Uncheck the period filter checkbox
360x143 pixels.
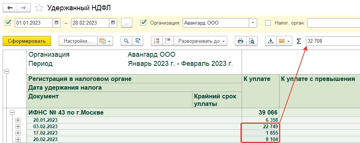pyautogui.click(x=8, y=23)
